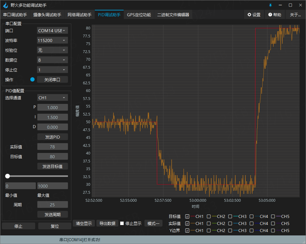Enable Y边界 CH4 checkbox
Viewport: 306px width, 244px height.
coord(252,230)
